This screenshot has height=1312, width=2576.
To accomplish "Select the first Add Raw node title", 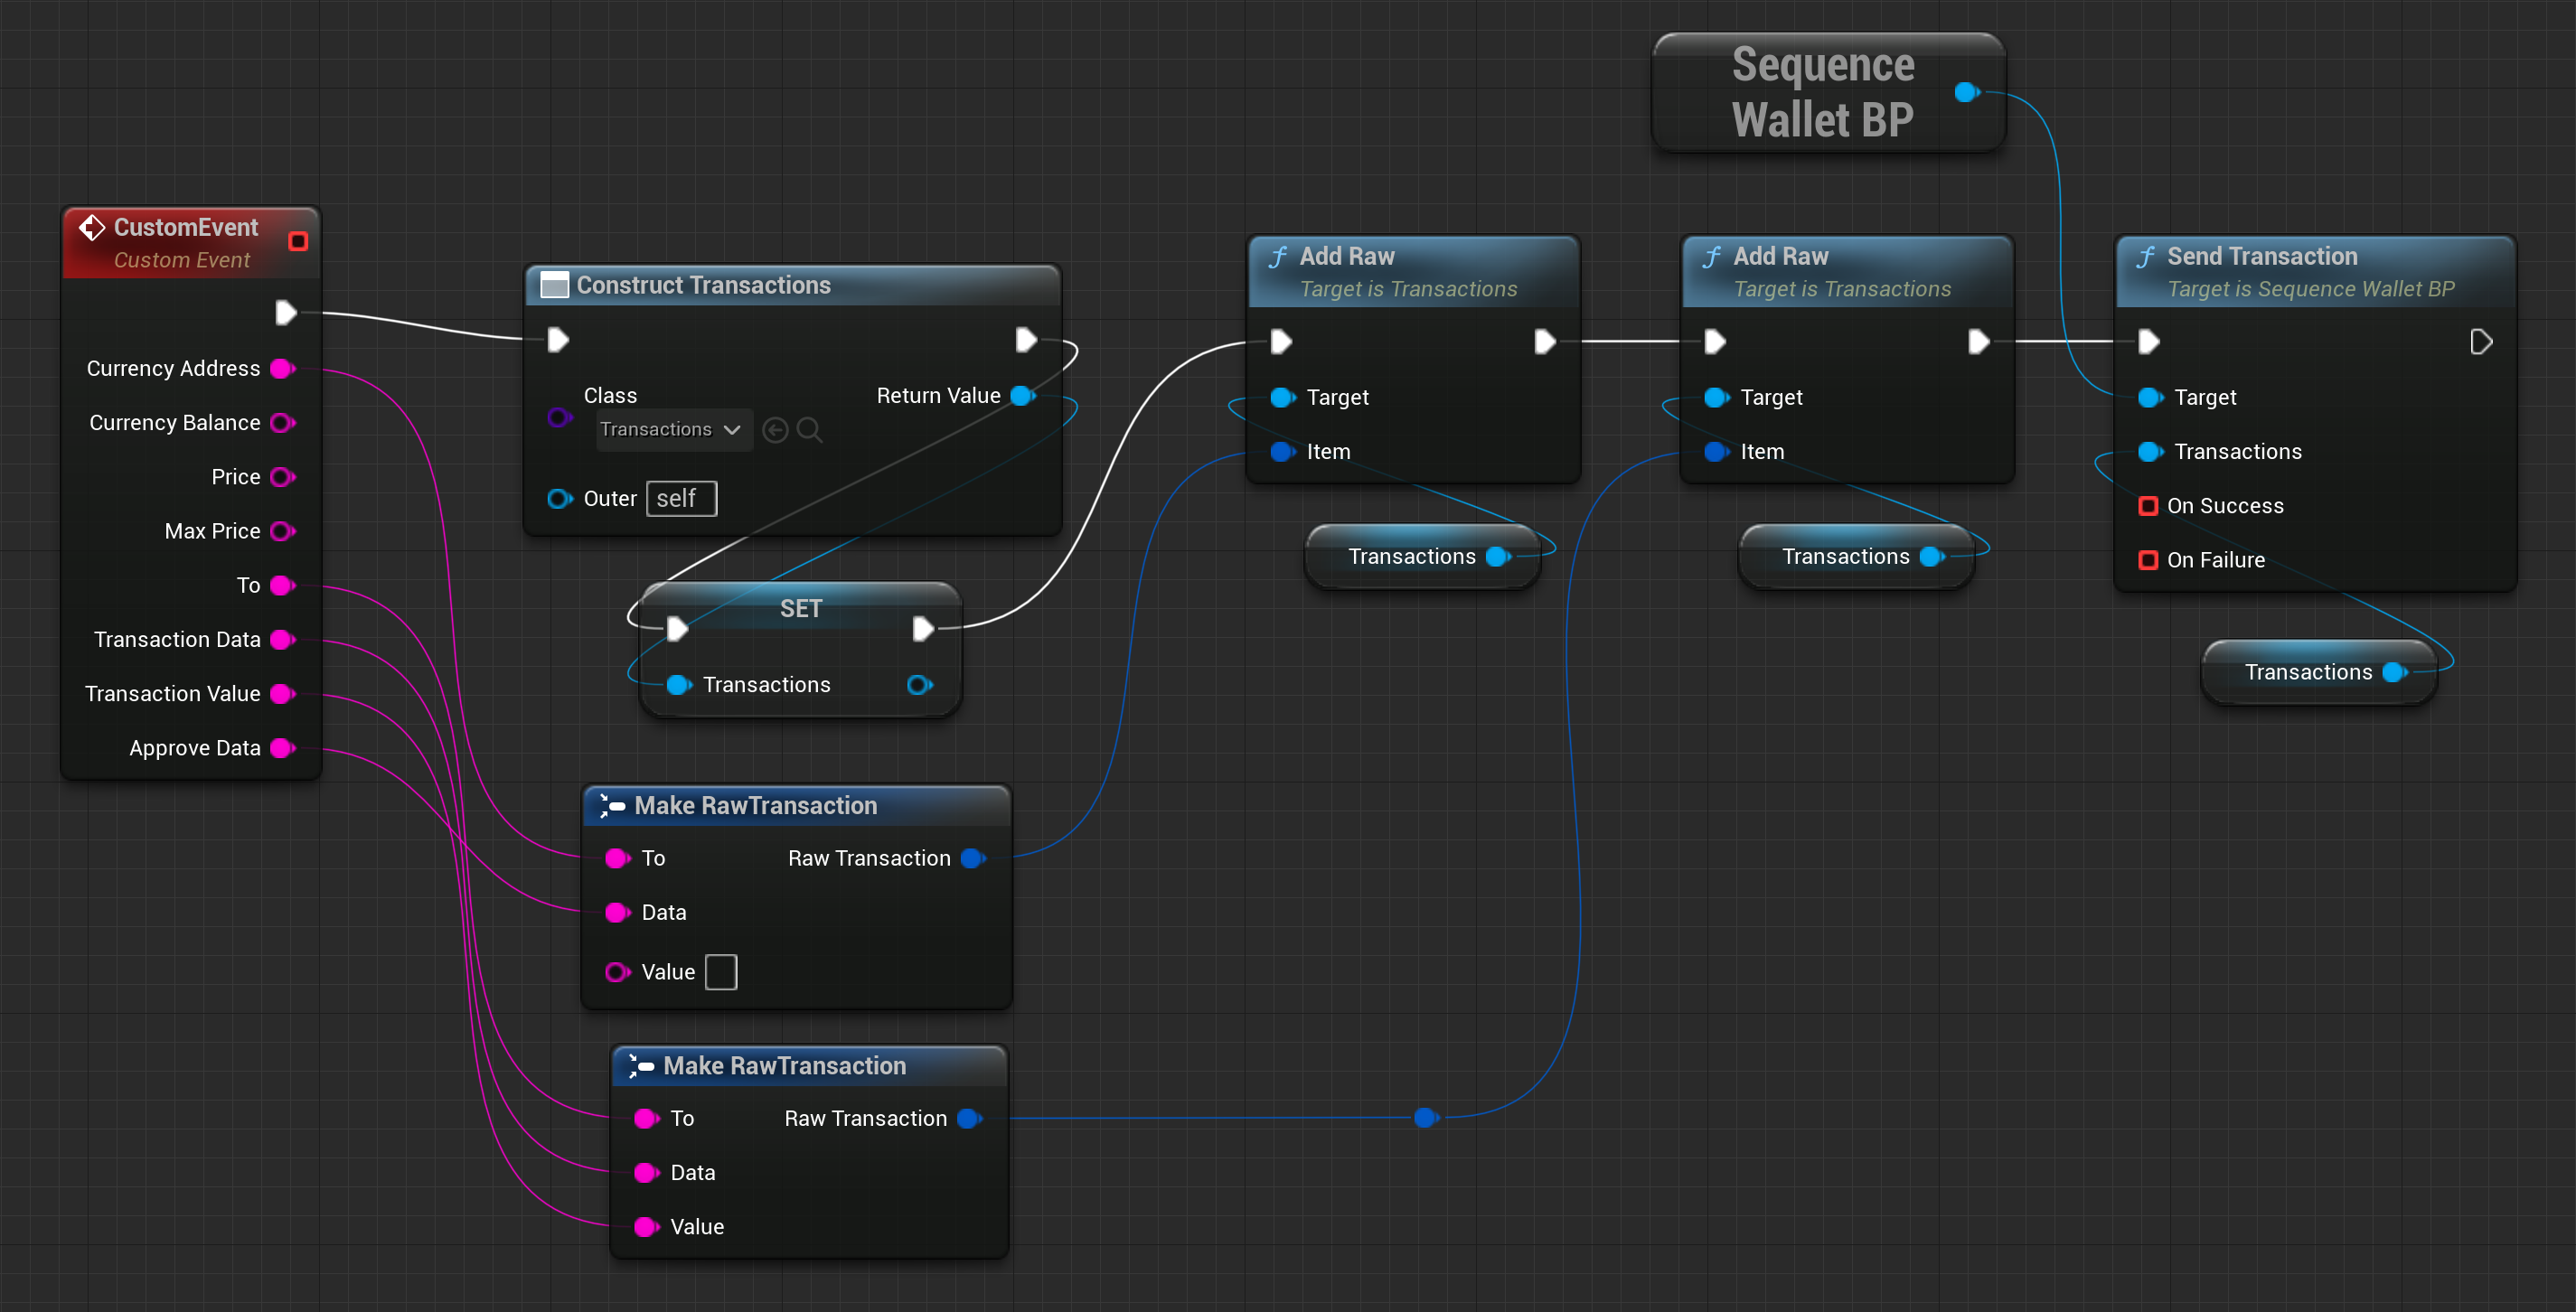I will click(x=1346, y=257).
